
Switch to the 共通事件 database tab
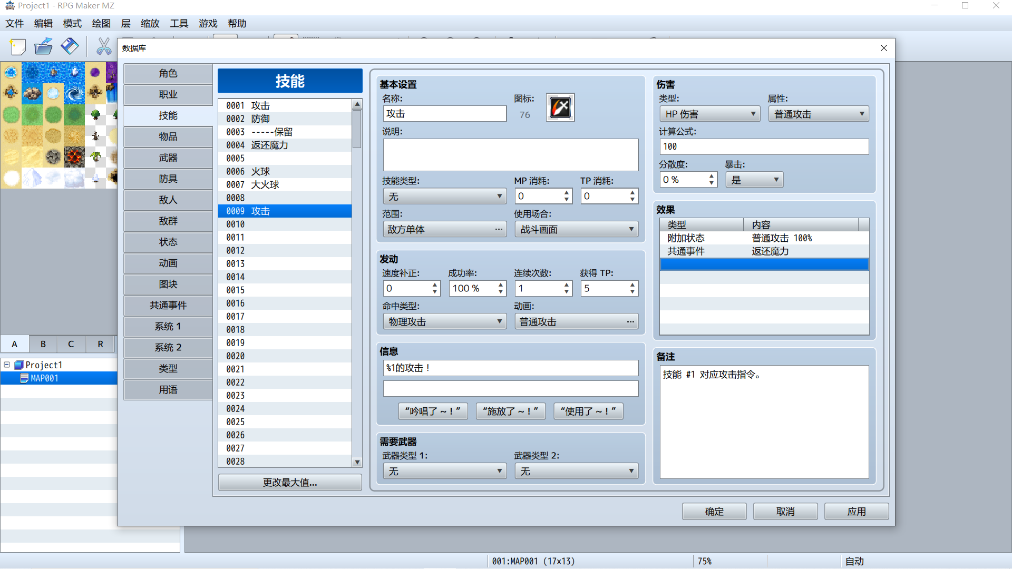(x=168, y=305)
